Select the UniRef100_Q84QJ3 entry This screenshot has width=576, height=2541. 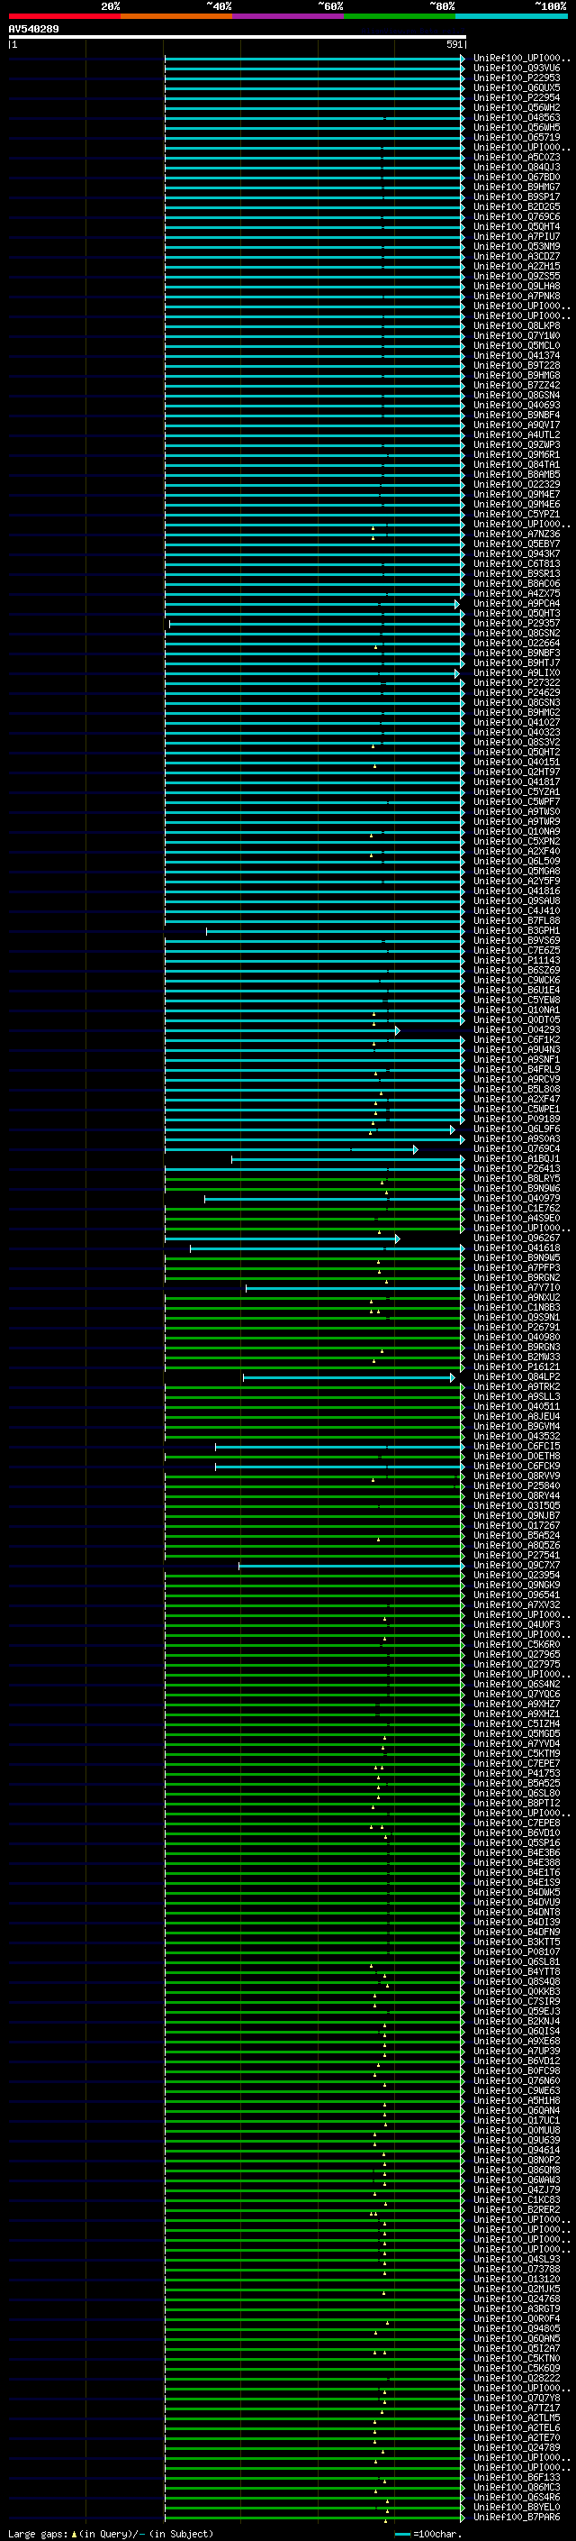[x=517, y=168]
